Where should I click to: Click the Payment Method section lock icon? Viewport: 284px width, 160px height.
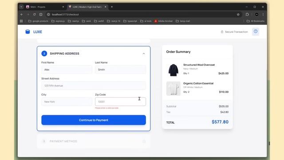[144, 141]
